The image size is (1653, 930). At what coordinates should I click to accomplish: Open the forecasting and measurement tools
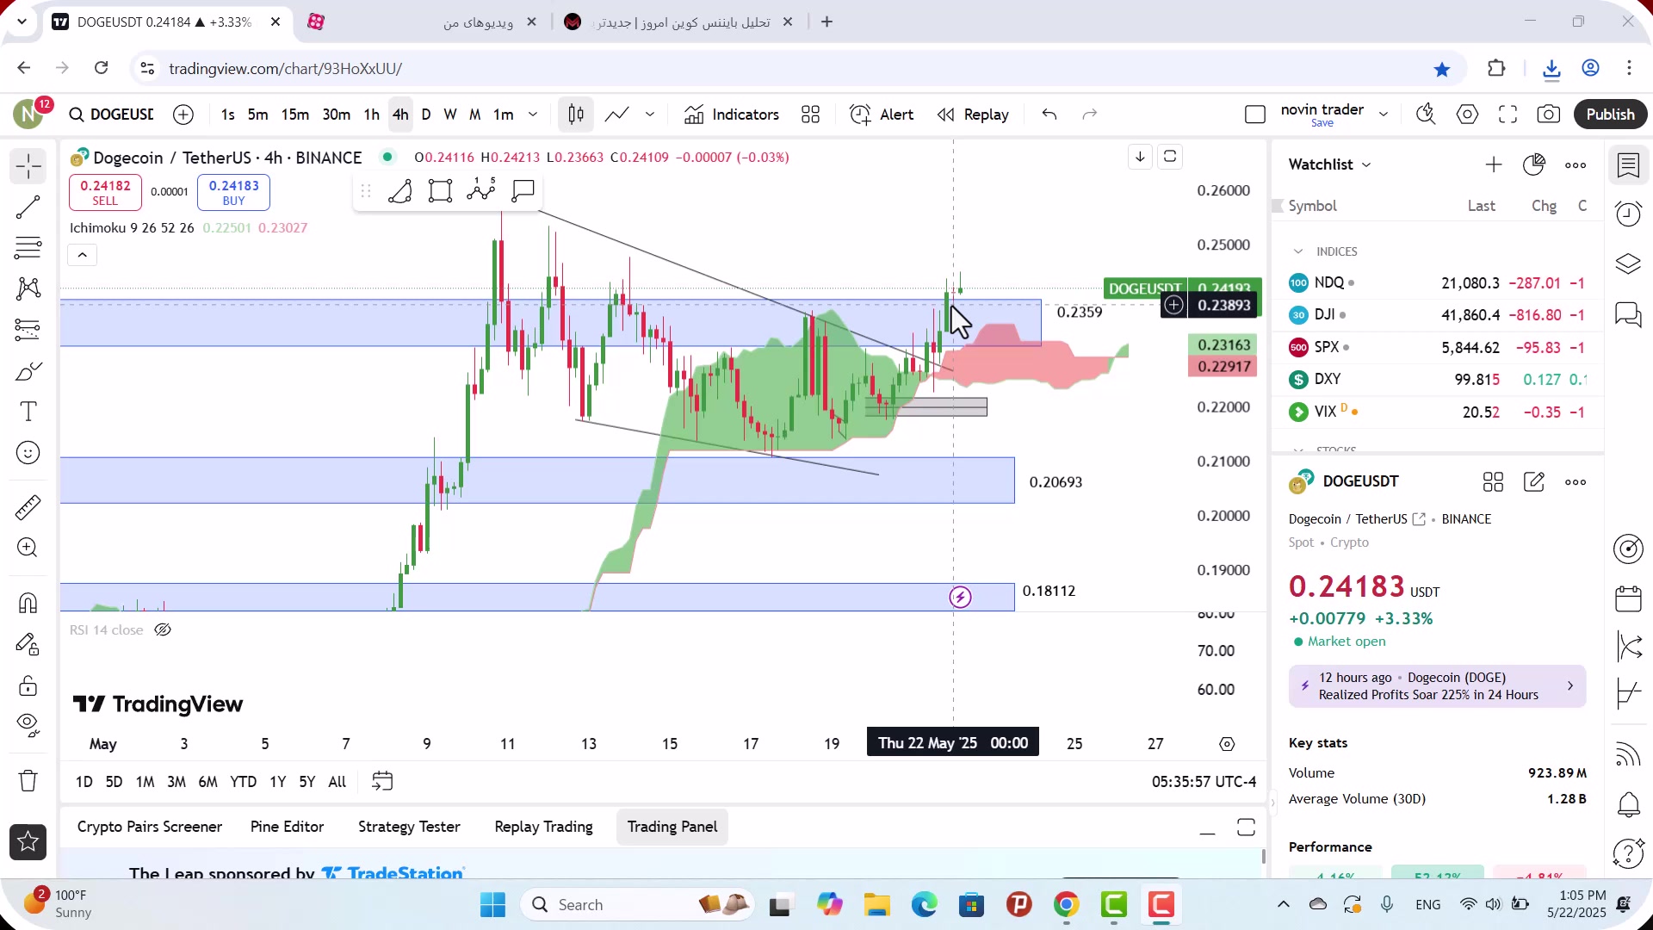pyautogui.click(x=28, y=330)
